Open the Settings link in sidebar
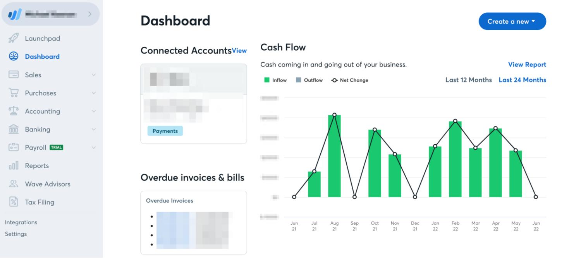 (x=16, y=234)
